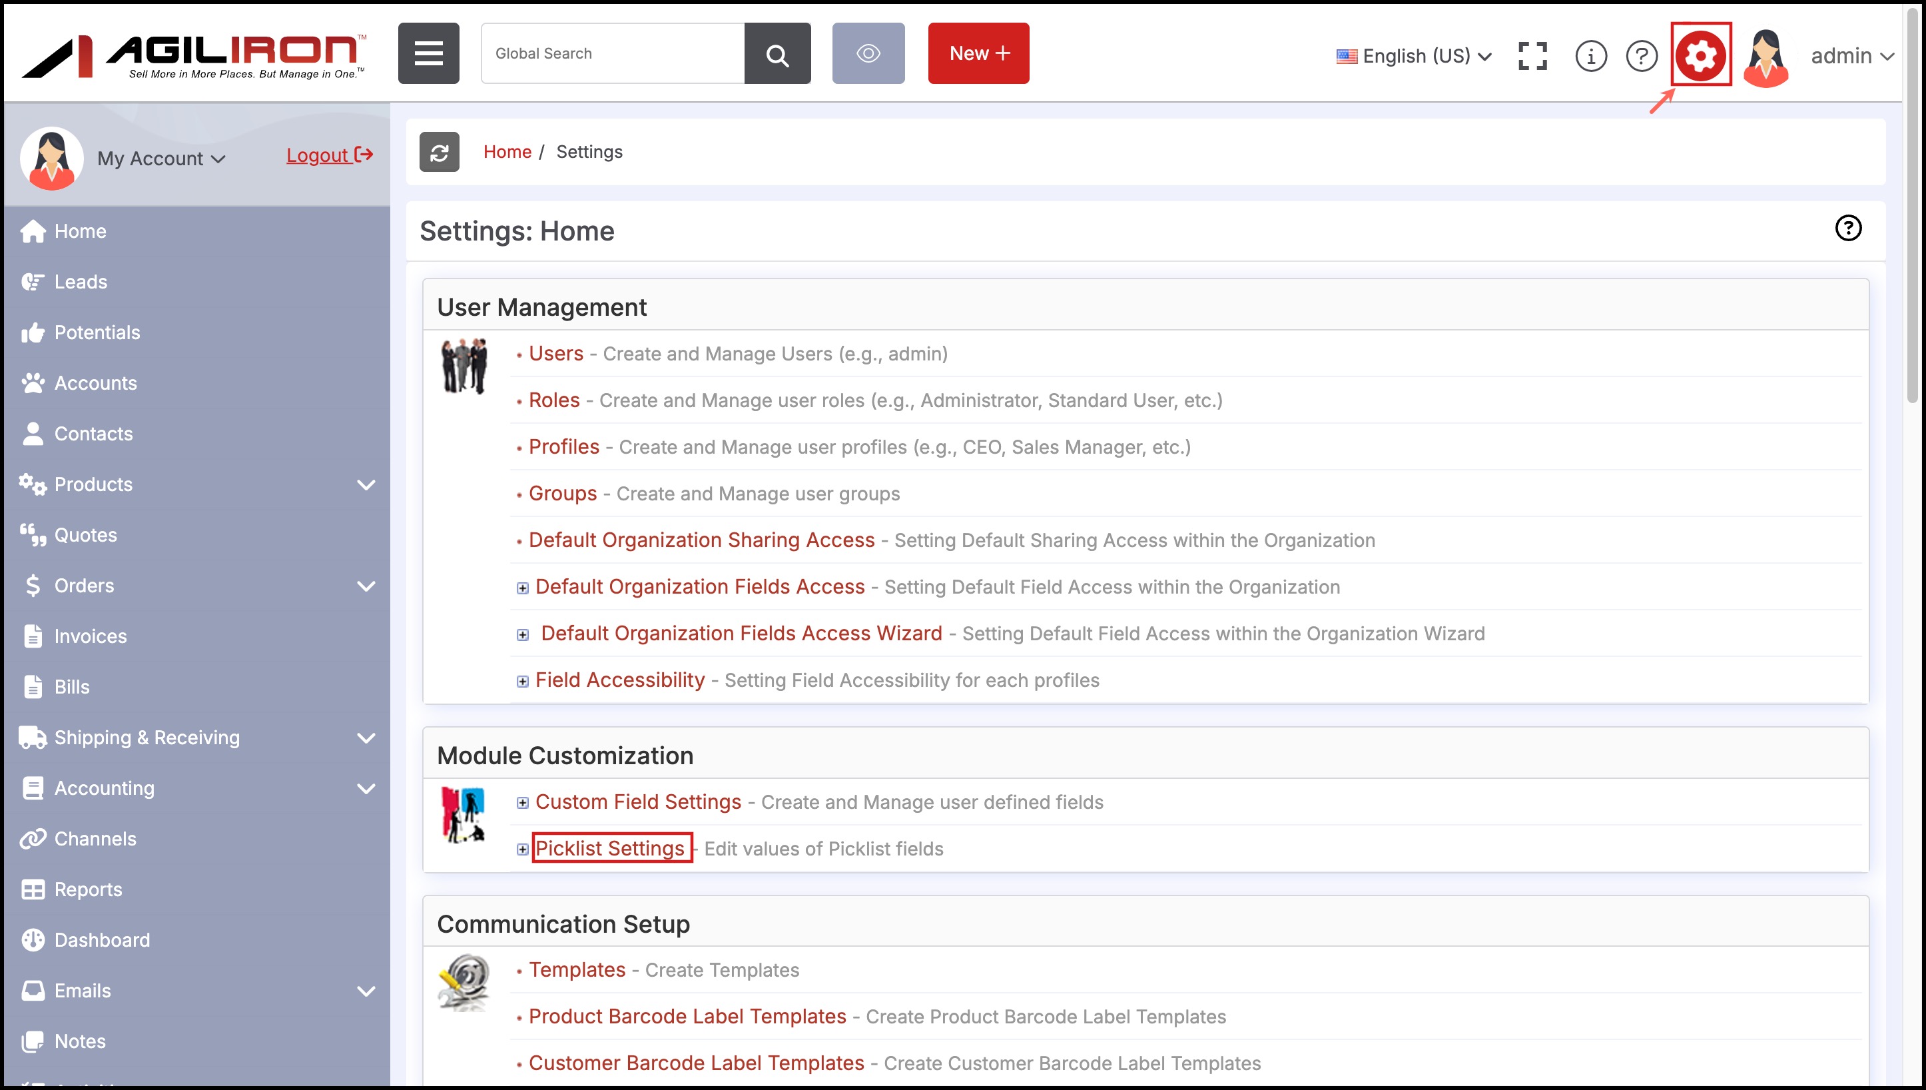Expand Default Organization Fields Access plus box

pyautogui.click(x=522, y=588)
